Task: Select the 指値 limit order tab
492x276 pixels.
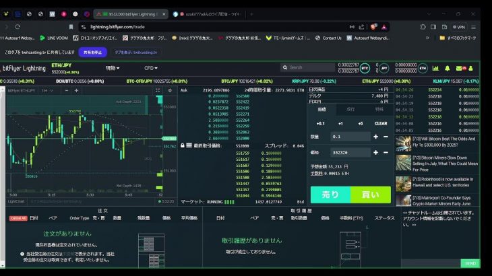Action: point(321,109)
